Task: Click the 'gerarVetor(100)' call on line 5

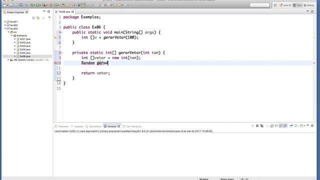Action: [119, 37]
